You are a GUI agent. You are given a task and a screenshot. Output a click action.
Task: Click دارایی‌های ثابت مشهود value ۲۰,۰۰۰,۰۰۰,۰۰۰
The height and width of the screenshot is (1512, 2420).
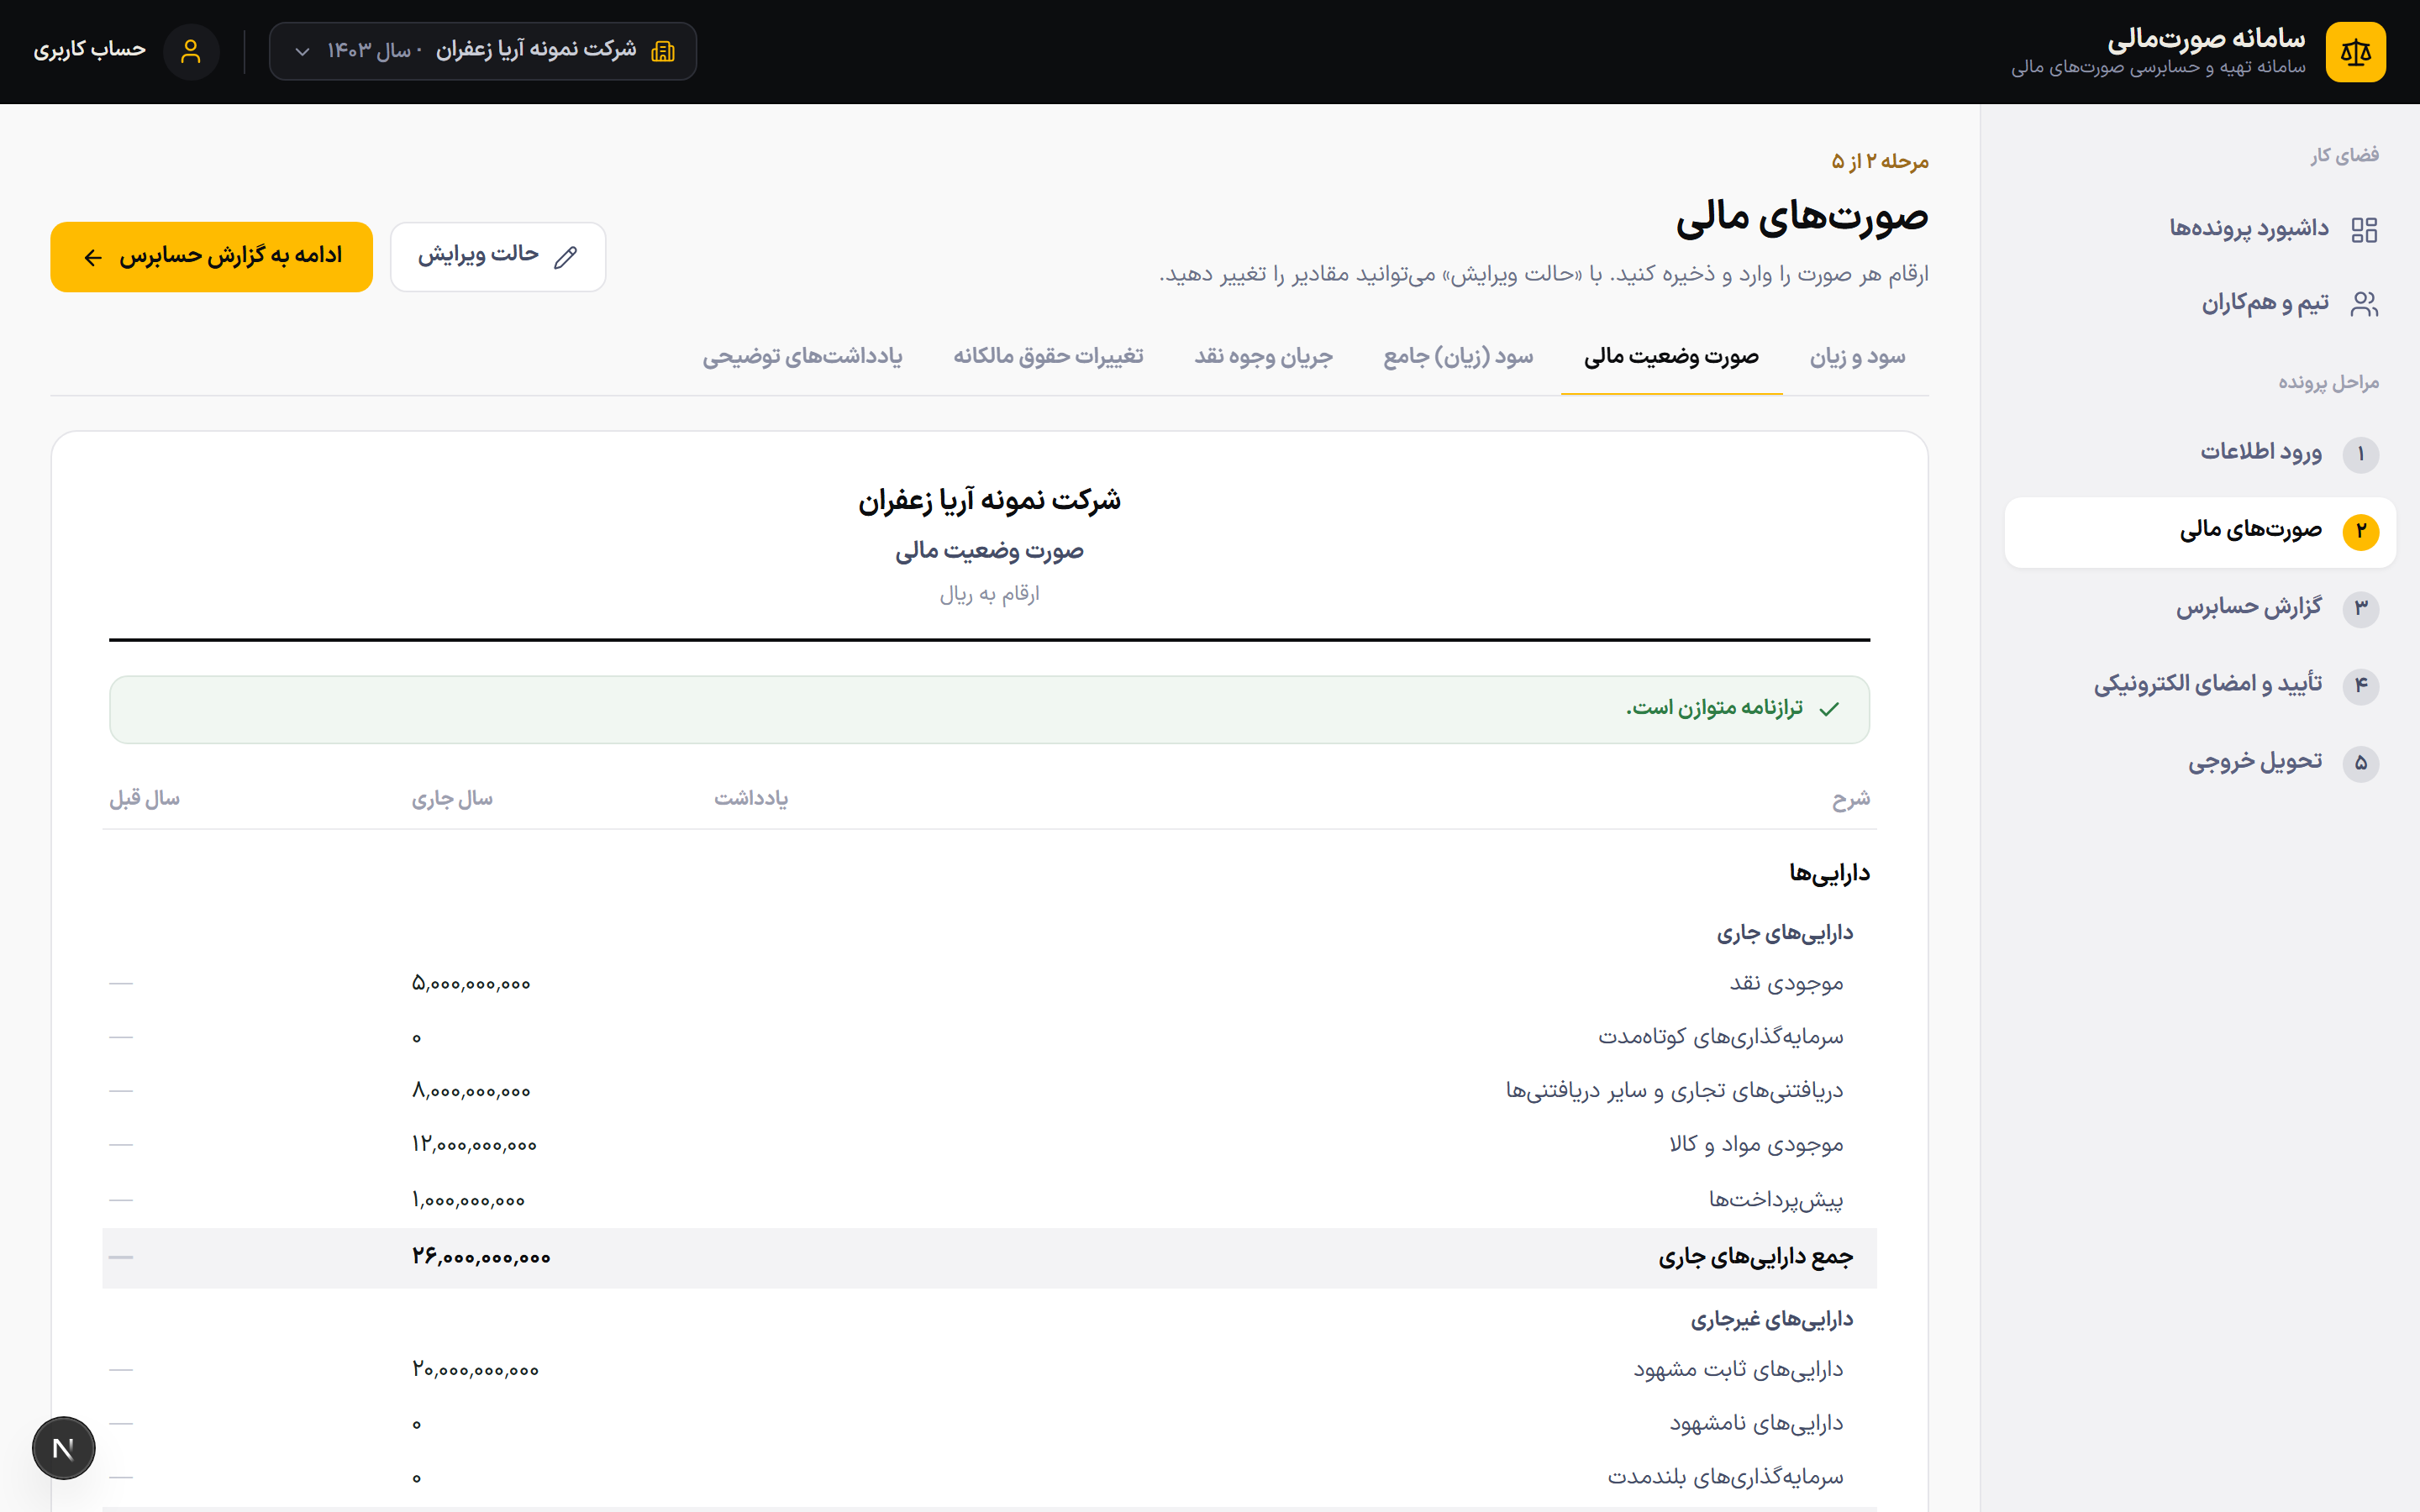click(x=475, y=1370)
